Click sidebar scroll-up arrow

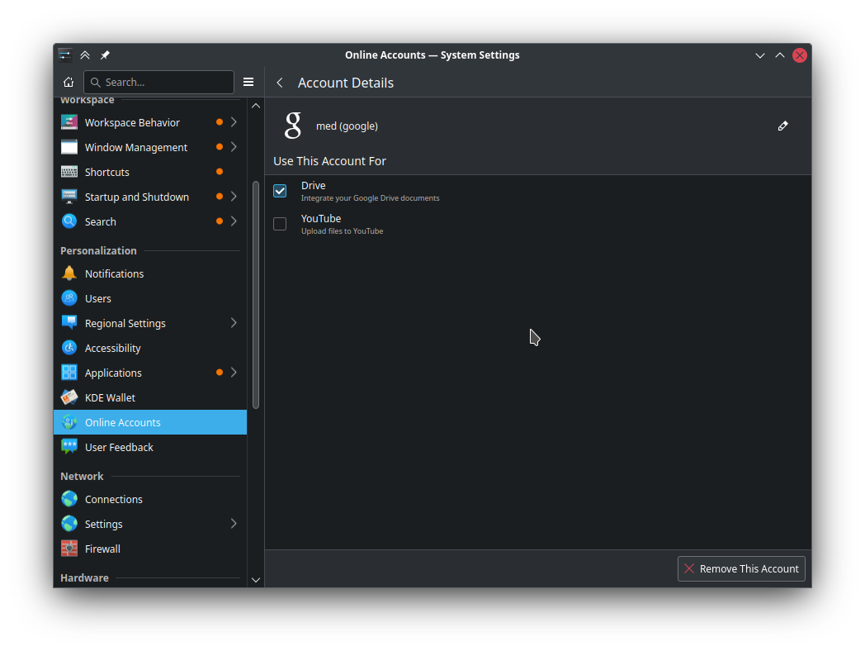[x=256, y=106]
